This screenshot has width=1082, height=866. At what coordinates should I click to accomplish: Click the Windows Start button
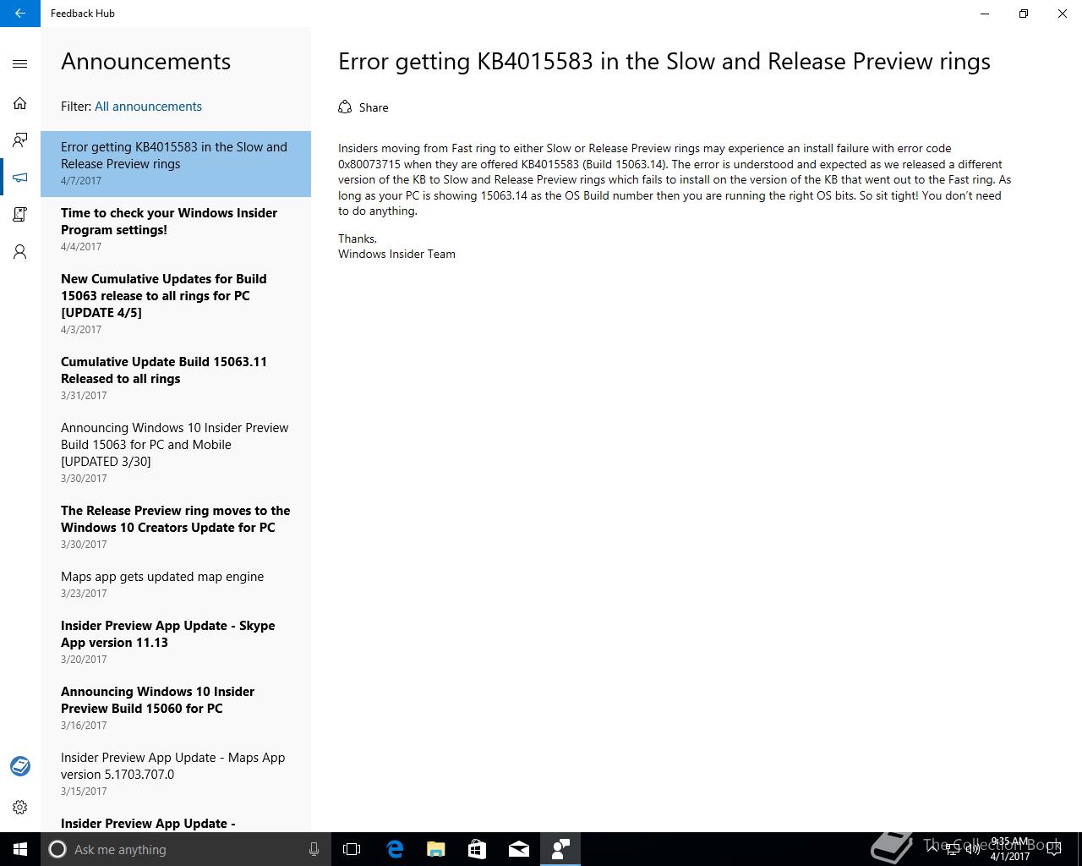pos(20,849)
